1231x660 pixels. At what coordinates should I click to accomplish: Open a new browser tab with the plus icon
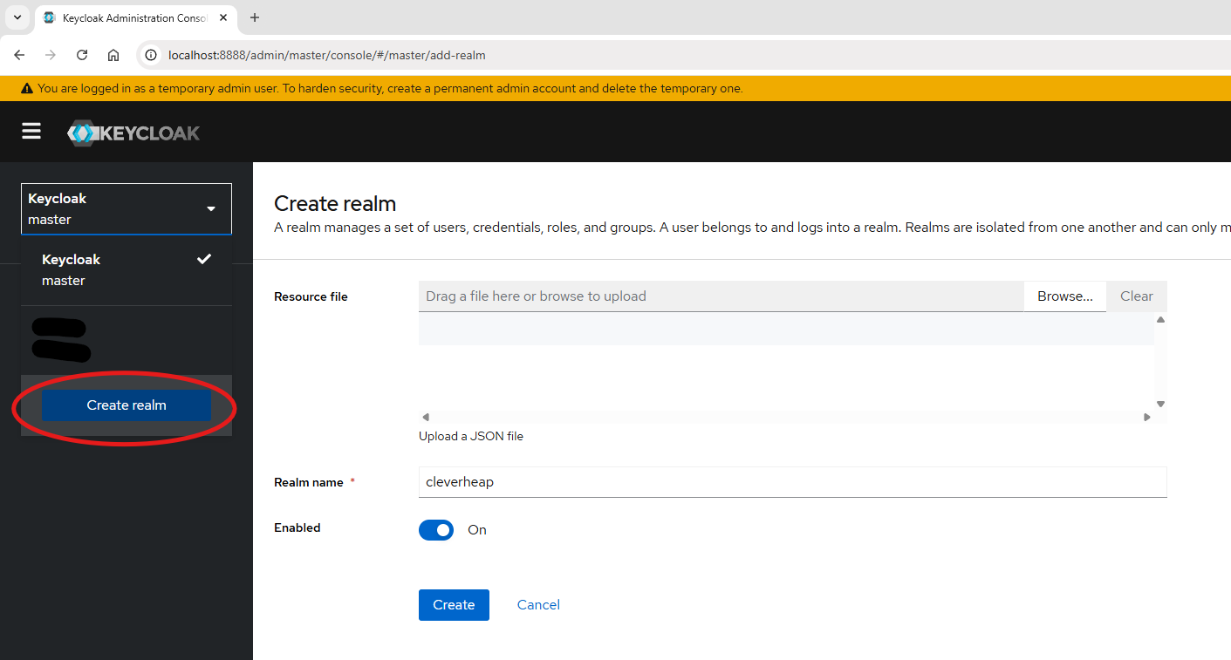pyautogui.click(x=254, y=17)
